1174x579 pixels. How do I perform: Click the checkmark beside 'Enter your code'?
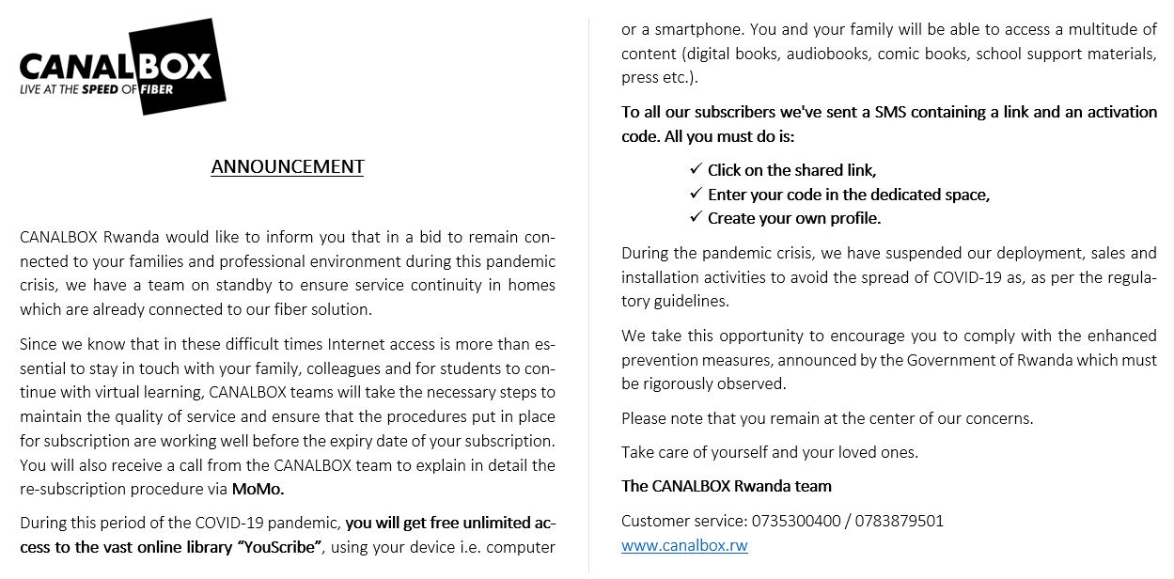pos(696,194)
